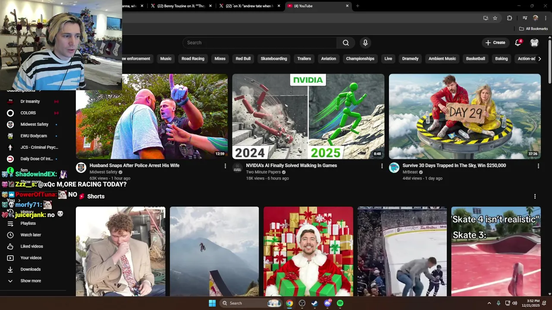The width and height of the screenshot is (552, 310).
Task: Select the Aviation category chip
Action: tap(329, 59)
